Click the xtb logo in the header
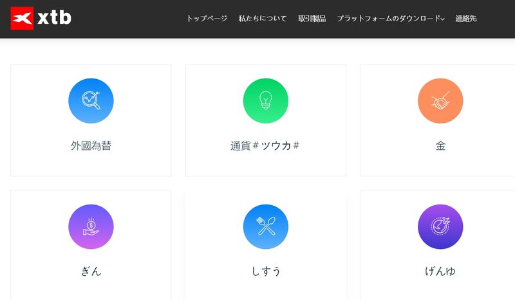The width and height of the screenshot is (515, 301). (41, 19)
